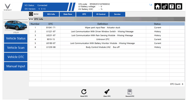Click the VIN code RPXEE2F21MF900032
The width and height of the screenshot is (188, 102).
[100, 4]
